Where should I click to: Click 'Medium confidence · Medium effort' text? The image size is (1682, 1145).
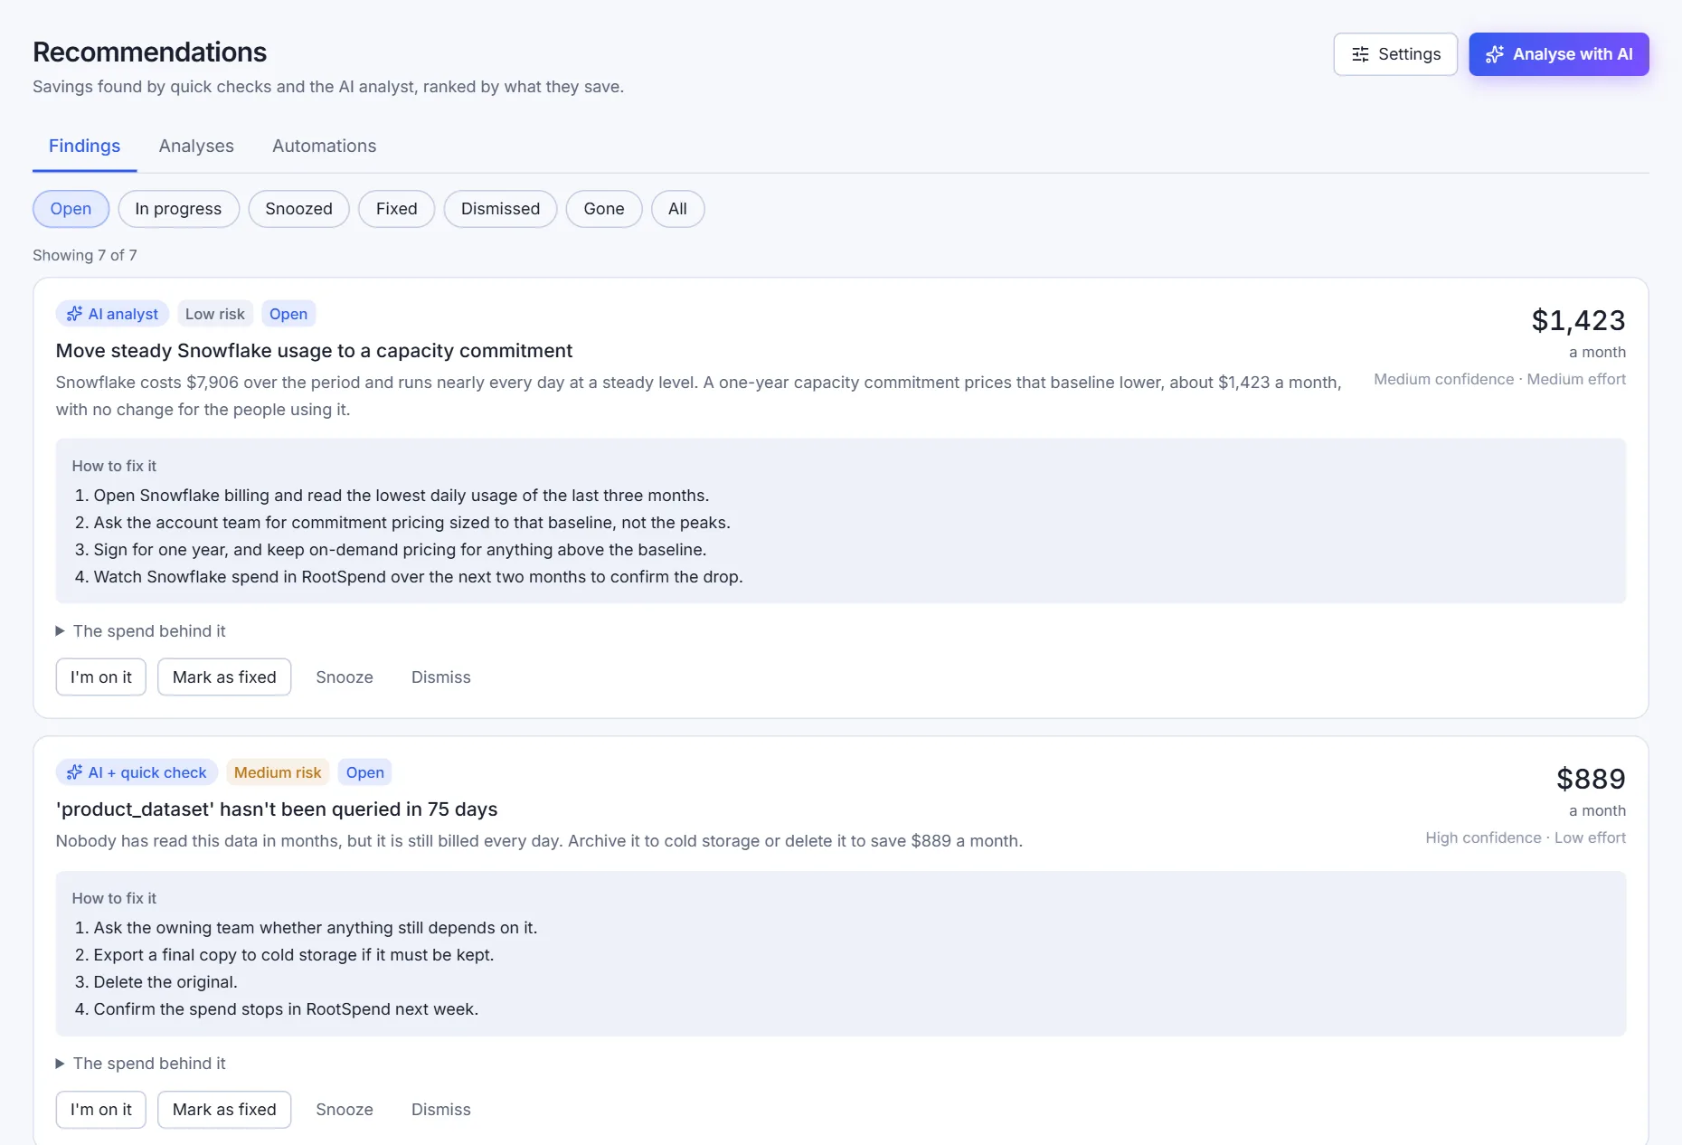click(1499, 379)
